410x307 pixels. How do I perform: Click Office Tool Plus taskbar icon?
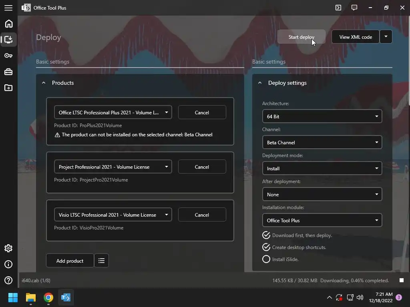point(66,297)
